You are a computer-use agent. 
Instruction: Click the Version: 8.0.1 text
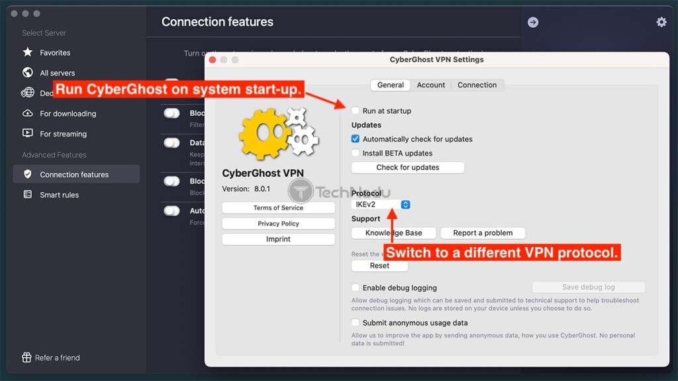tap(246, 189)
